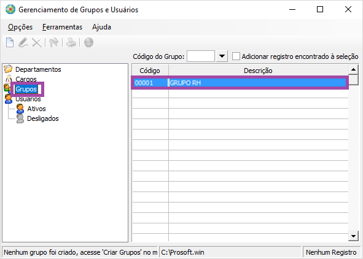Click the keys permissions toolbar icon
Viewport: 363px width, 259px height.
(53, 42)
